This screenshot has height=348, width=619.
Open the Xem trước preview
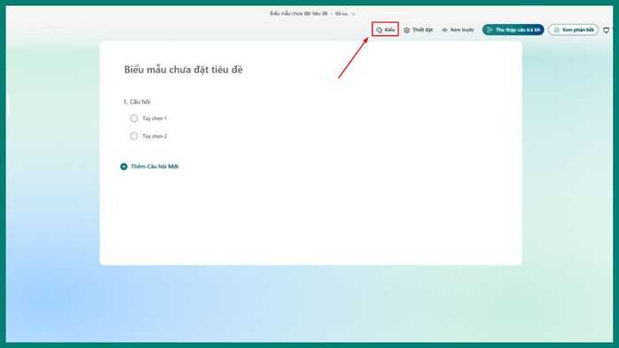pos(457,30)
